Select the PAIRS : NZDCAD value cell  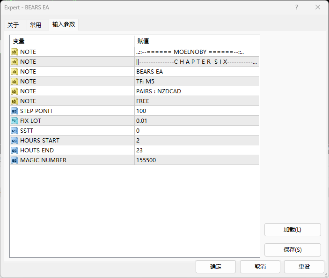point(197,91)
